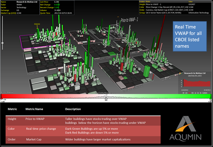Select the 5d chart range link
The height and width of the screenshot is (147, 213).
click(183, 93)
